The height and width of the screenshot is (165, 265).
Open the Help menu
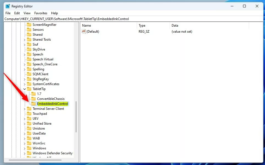coord(54,13)
